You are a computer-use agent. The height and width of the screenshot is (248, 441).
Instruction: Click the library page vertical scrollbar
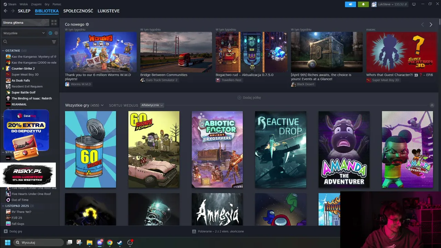(440, 22)
